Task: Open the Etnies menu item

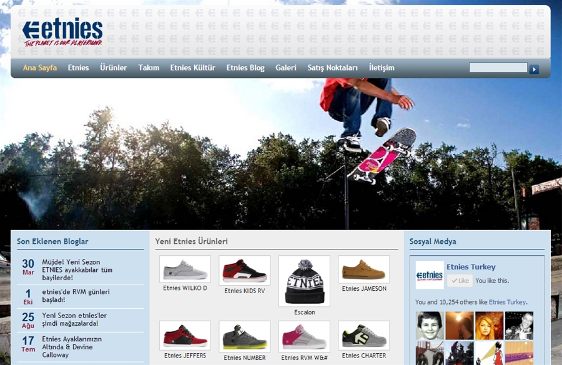Action: [x=78, y=67]
